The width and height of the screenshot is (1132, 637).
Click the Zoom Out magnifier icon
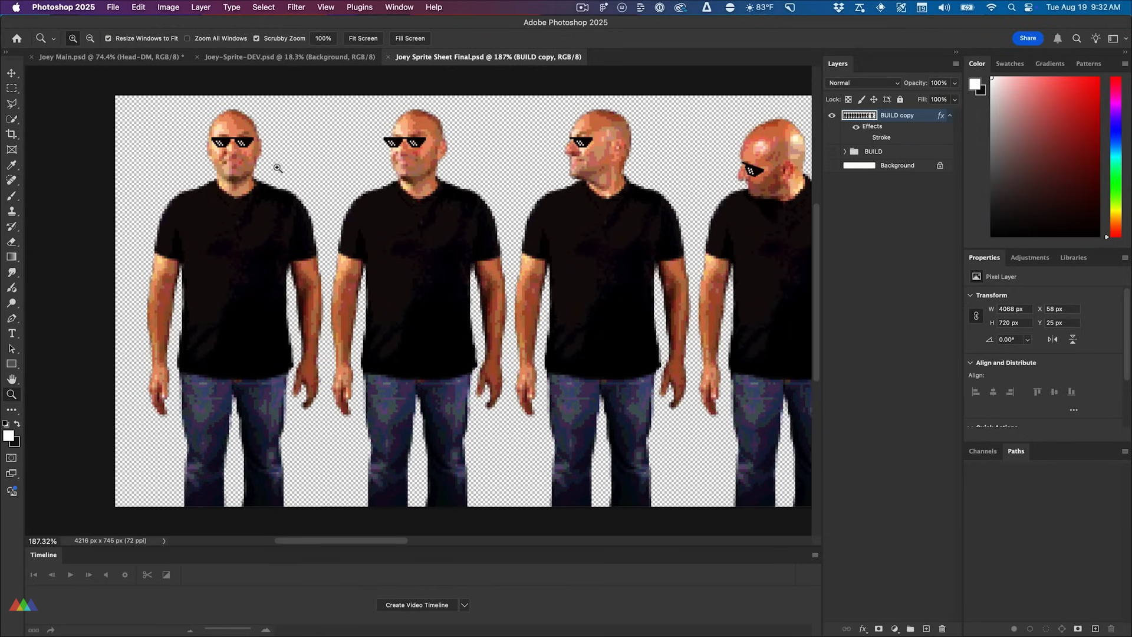pyautogui.click(x=90, y=38)
